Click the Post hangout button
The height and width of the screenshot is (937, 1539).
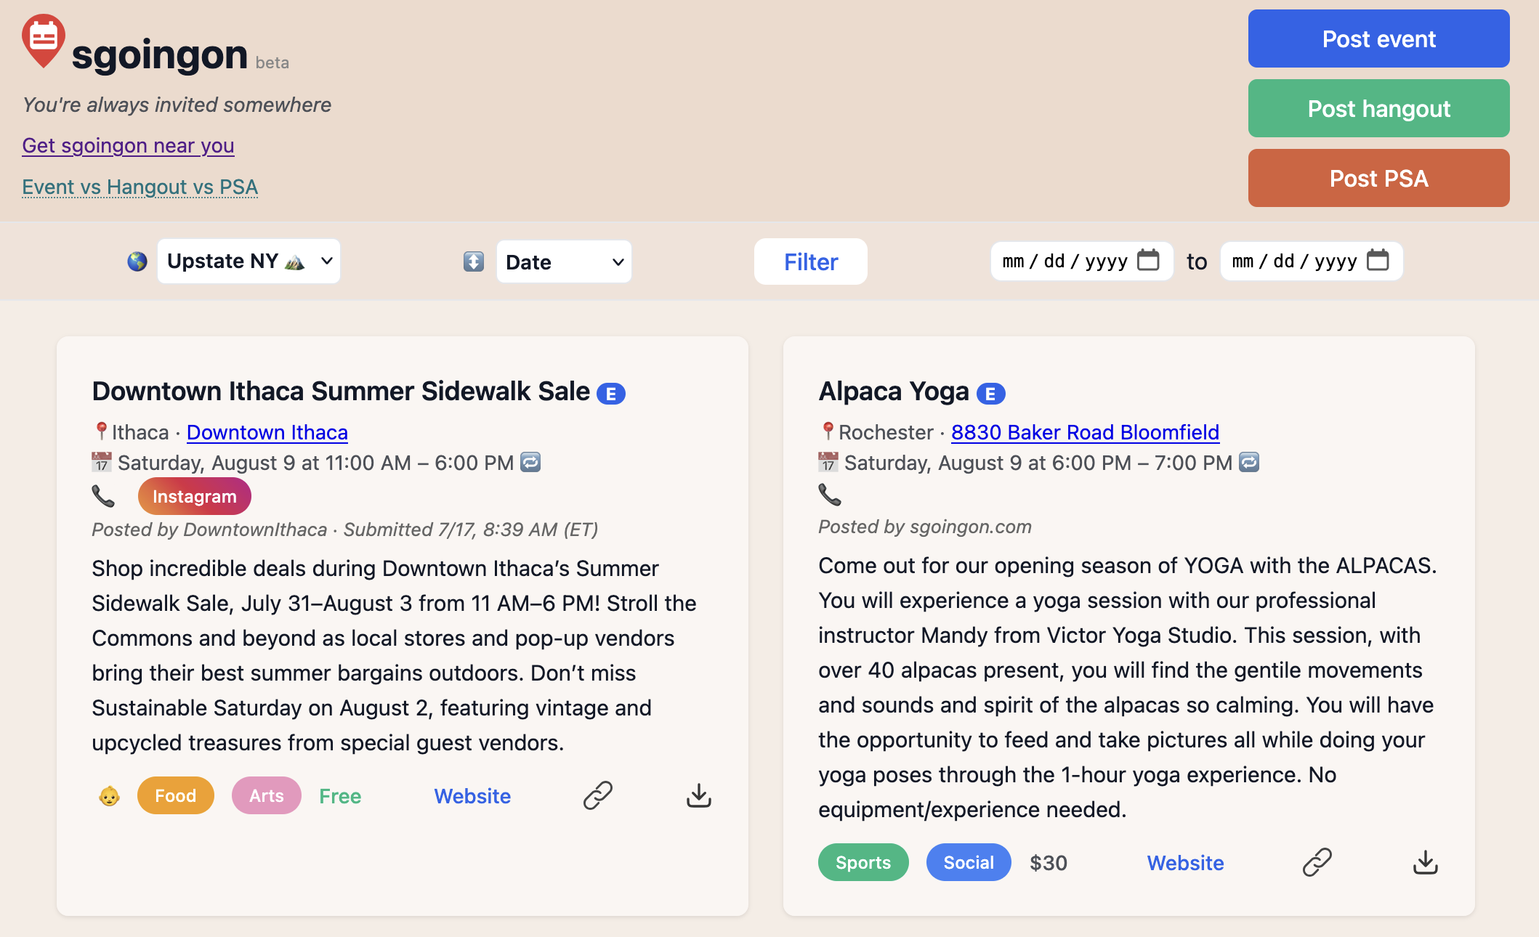(x=1378, y=108)
